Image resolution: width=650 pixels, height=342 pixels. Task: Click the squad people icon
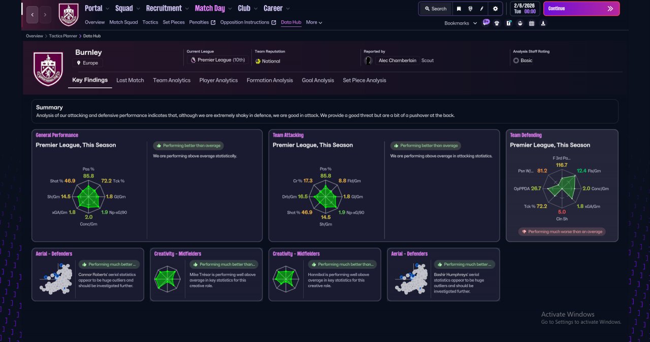(x=520, y=23)
